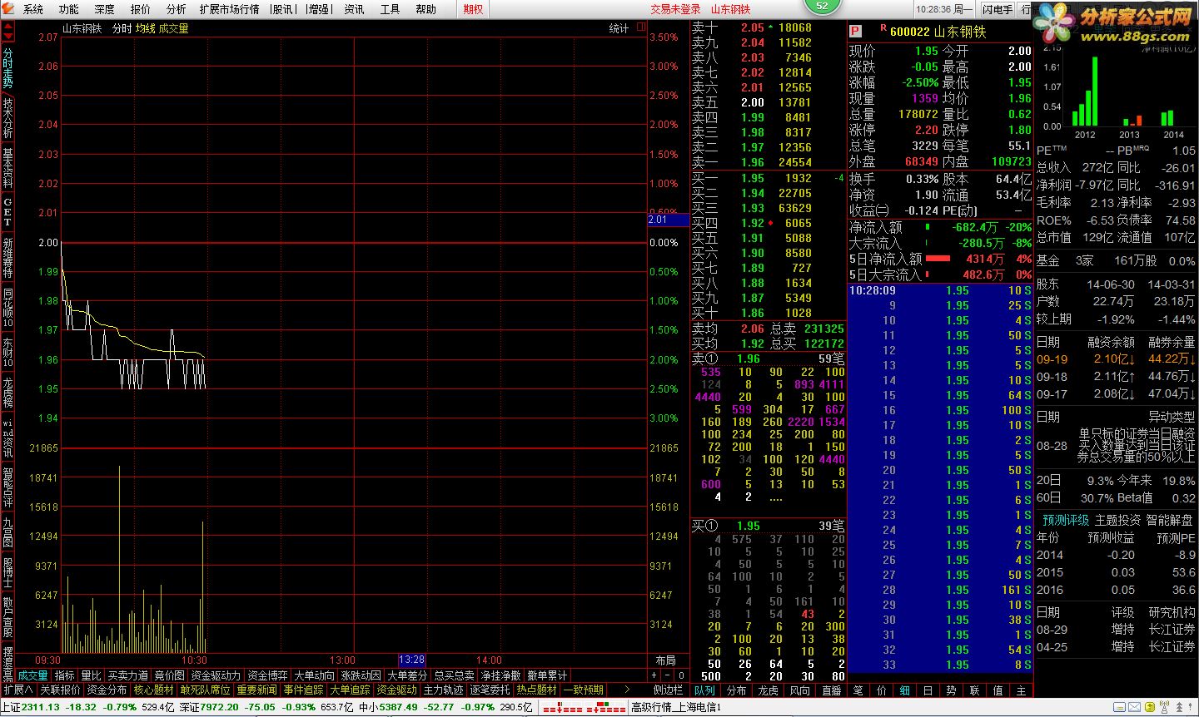Click the green 52 badge at the top
Screen dimensions: 1199x717
click(822, 6)
